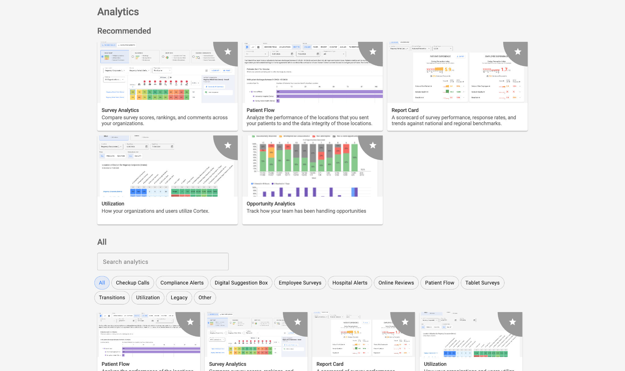This screenshot has height=371, width=625.
Task: Toggle the favorite star on recommended Utilization
Action: [228, 145]
